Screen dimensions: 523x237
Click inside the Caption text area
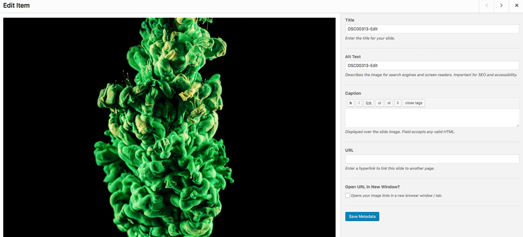pyautogui.click(x=433, y=118)
